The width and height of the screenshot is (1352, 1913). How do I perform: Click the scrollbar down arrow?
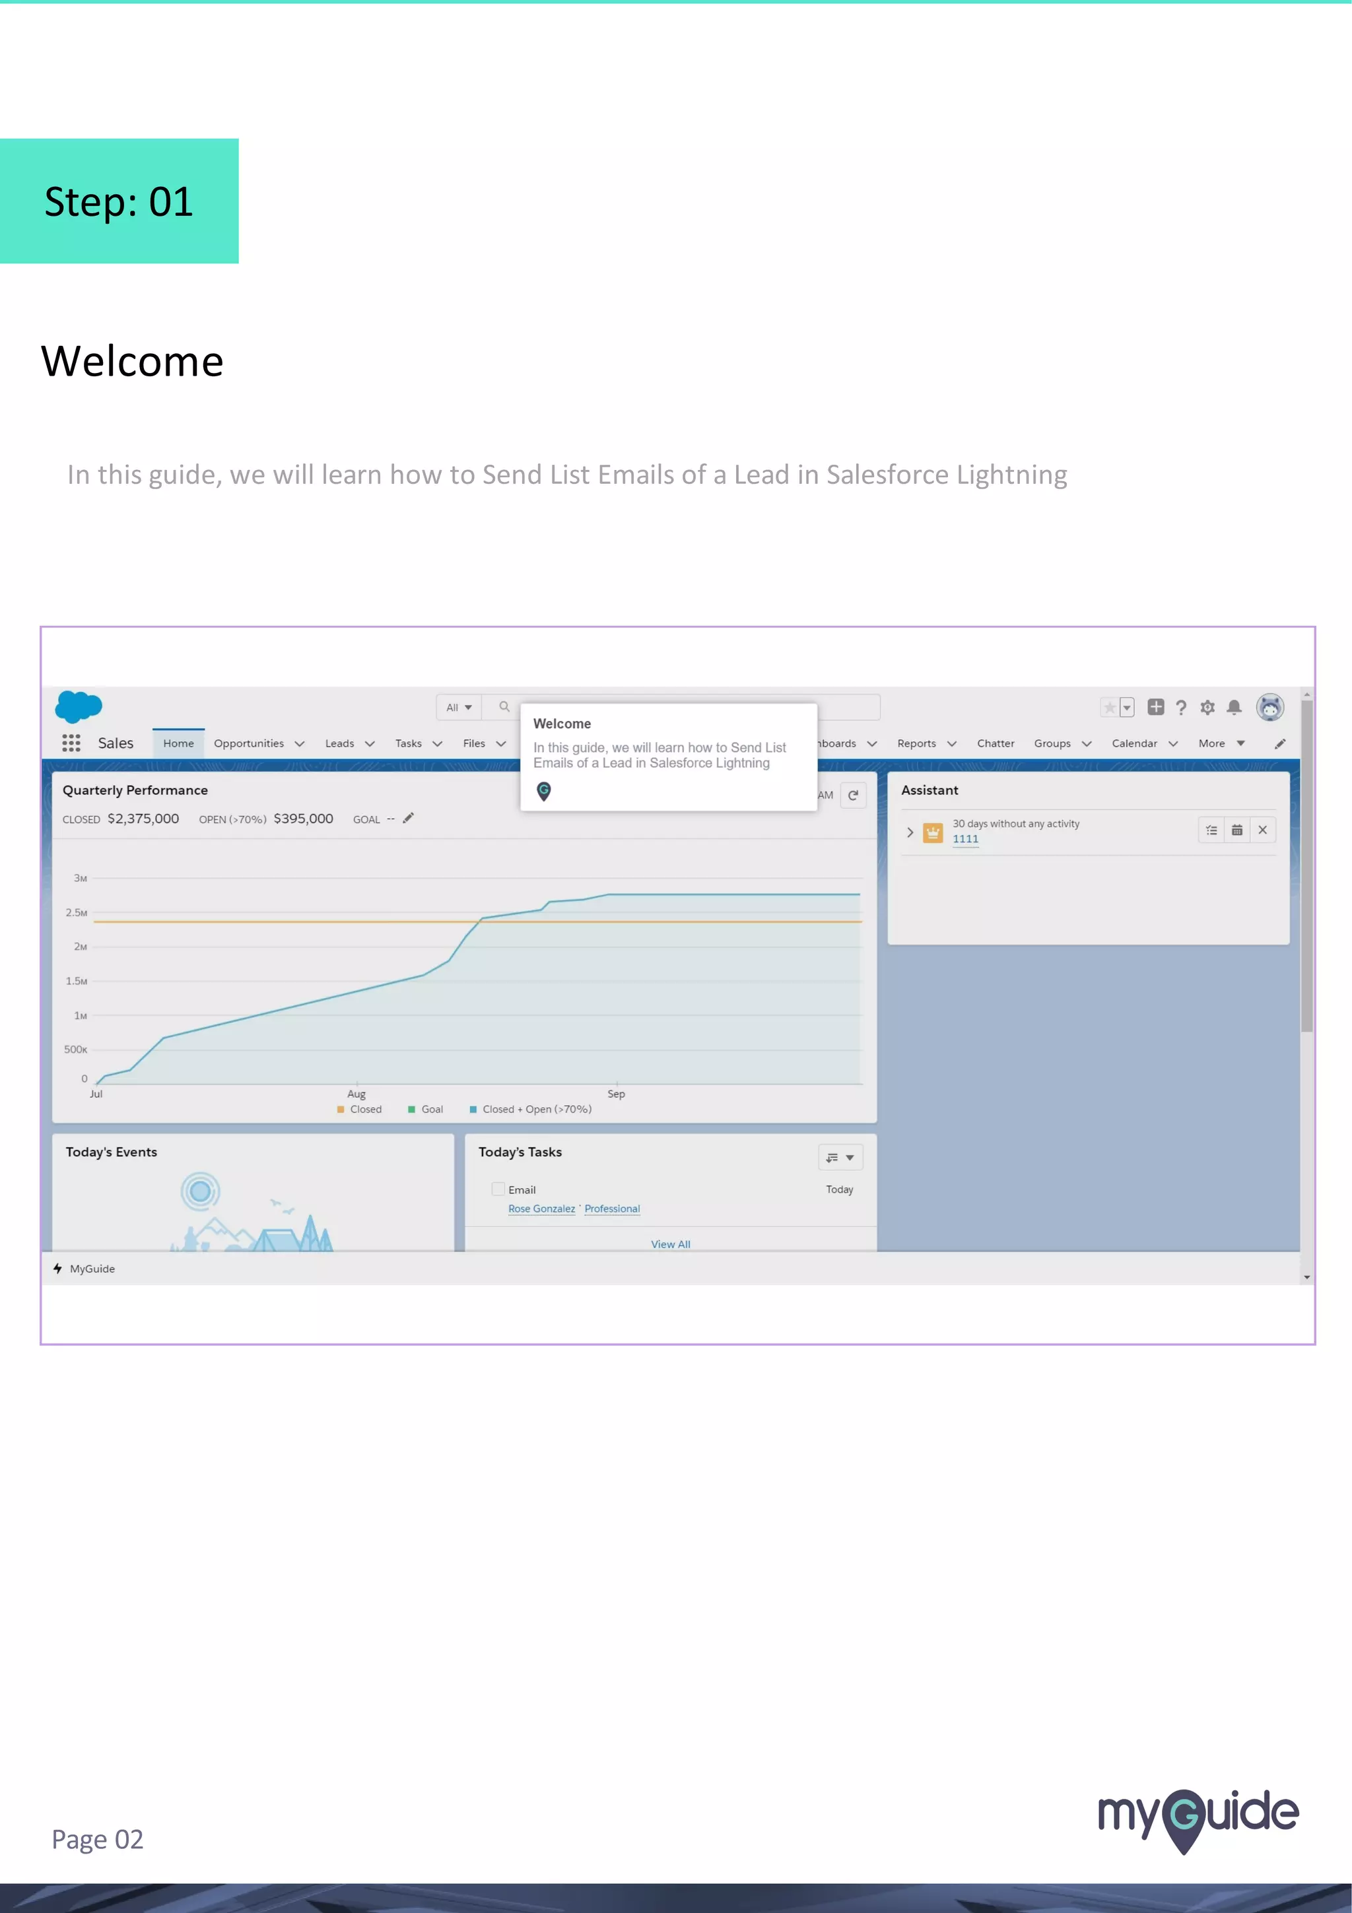click(1307, 1277)
